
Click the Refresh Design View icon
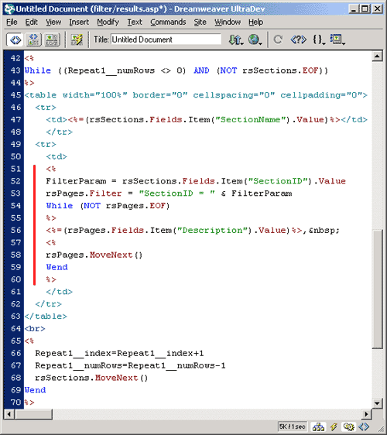click(x=278, y=39)
